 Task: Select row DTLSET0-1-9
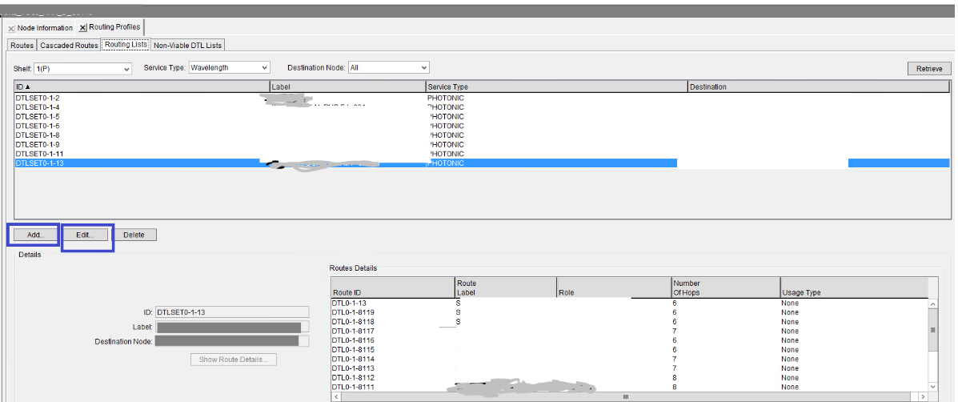482,144
